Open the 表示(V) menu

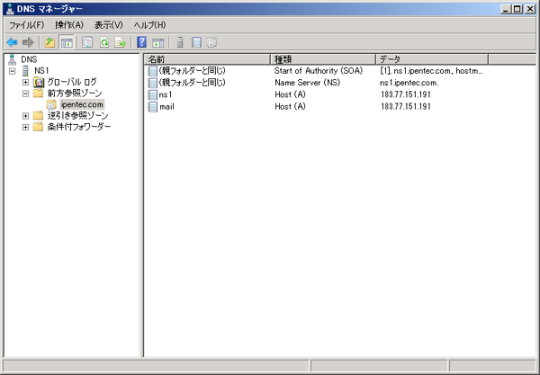[109, 25]
